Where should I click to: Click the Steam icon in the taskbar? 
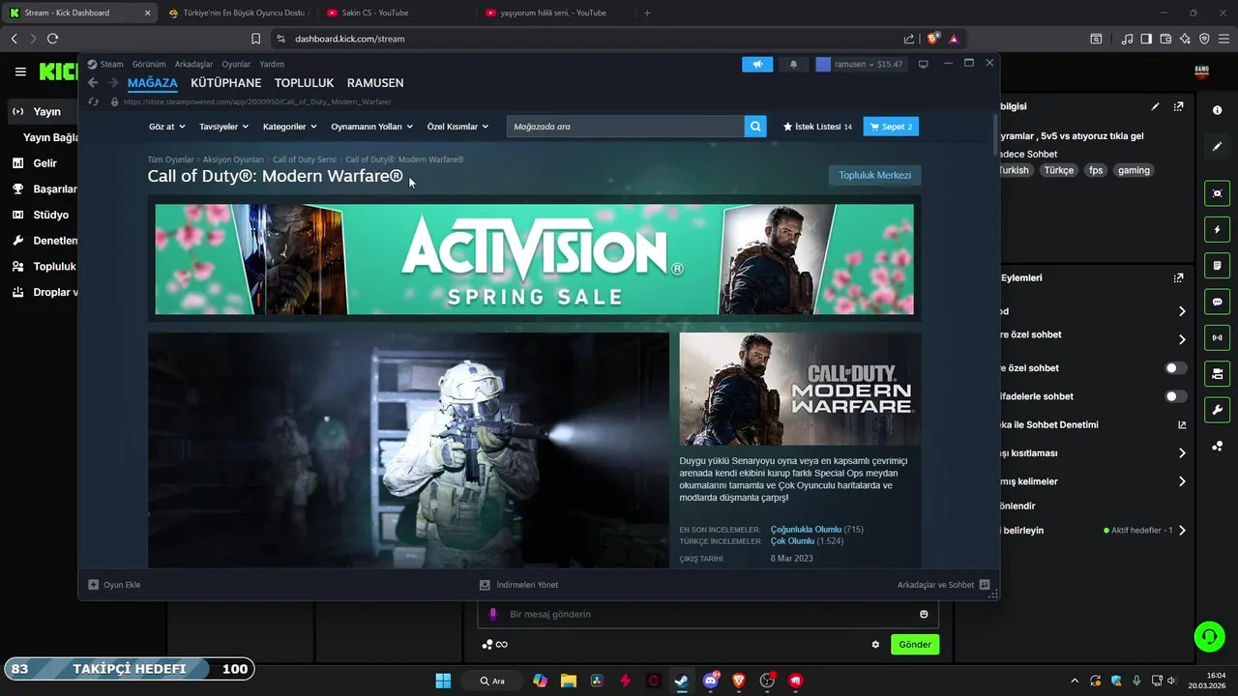pos(682,681)
